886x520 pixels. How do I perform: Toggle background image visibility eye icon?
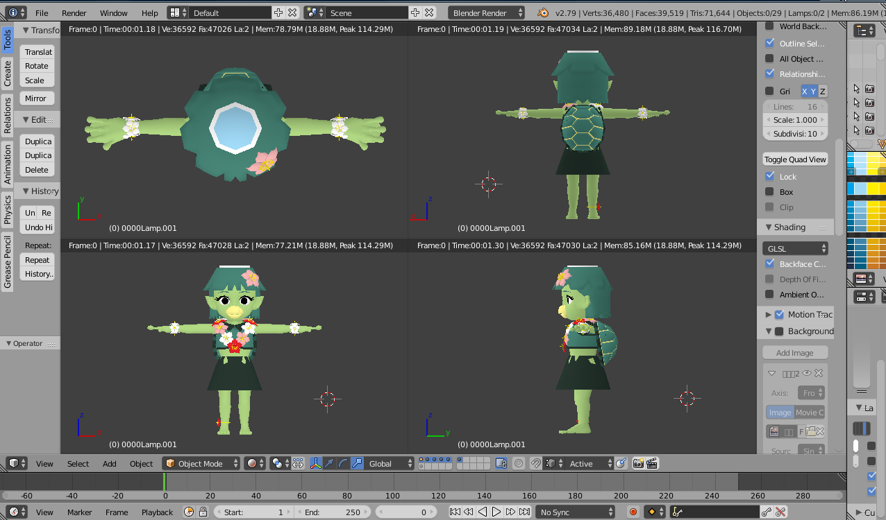click(807, 373)
